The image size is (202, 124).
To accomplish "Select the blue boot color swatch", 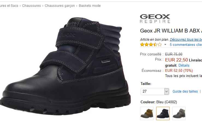I will coord(163,113).
